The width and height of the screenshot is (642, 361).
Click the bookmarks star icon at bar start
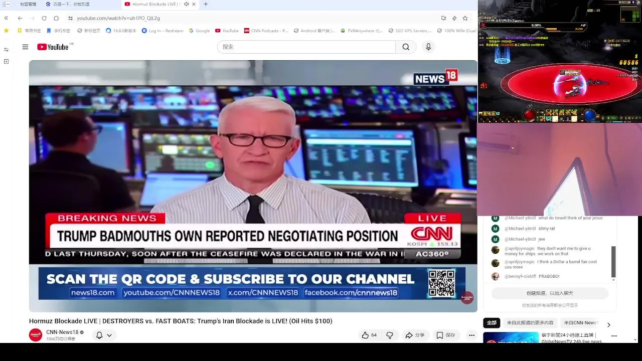(6, 31)
